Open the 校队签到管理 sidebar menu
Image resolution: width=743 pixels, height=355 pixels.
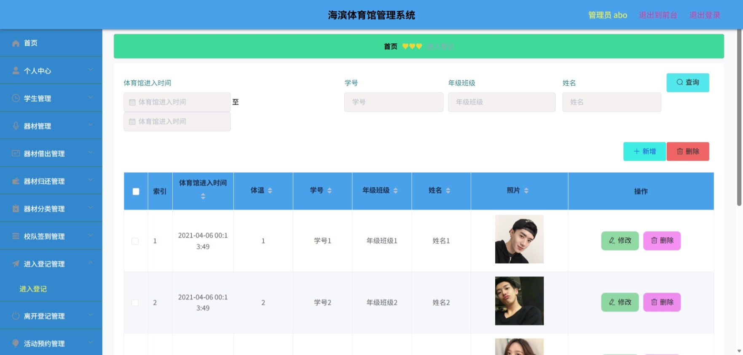click(x=51, y=236)
